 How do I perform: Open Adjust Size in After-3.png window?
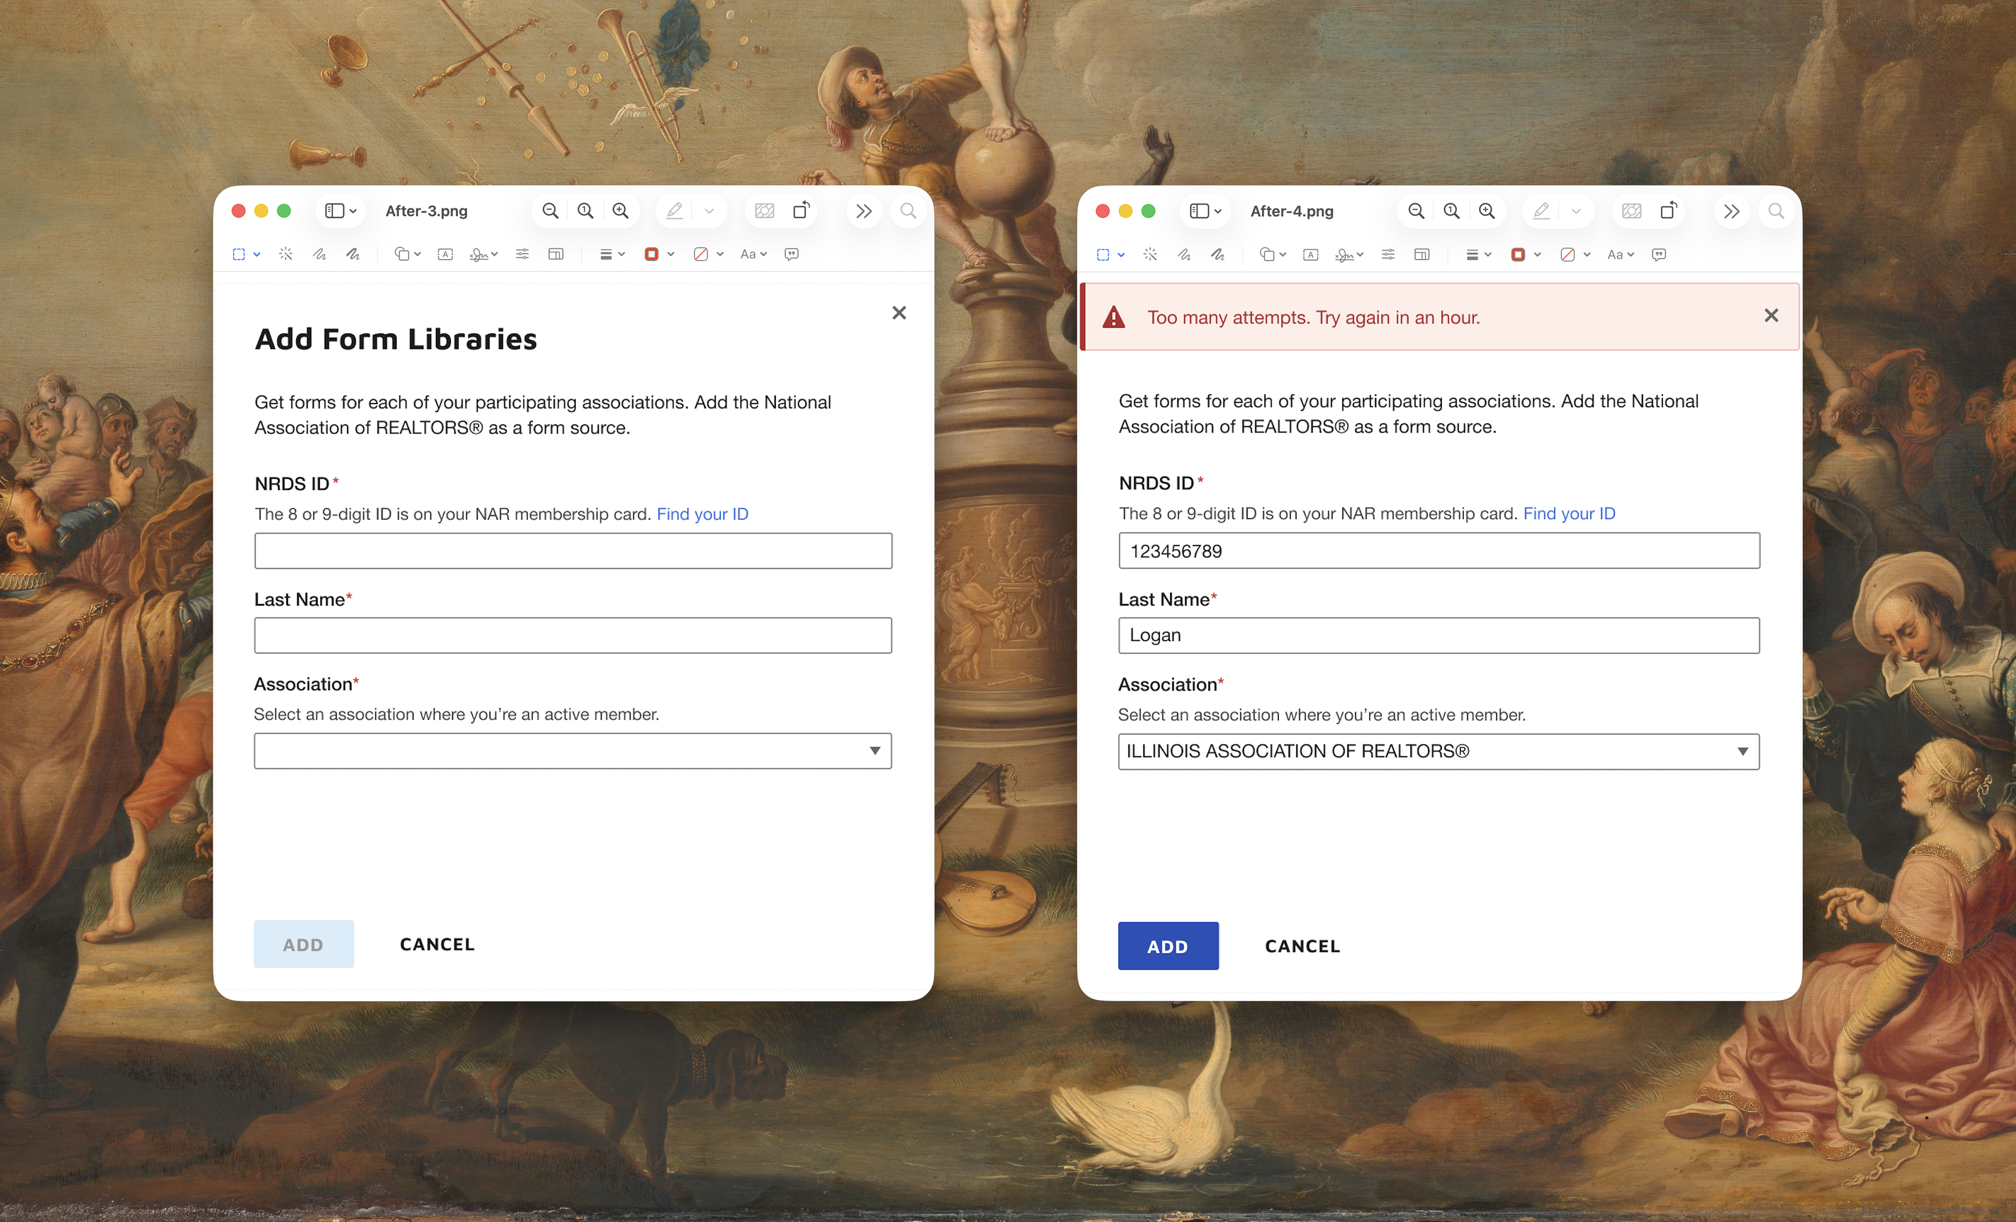[x=556, y=254]
